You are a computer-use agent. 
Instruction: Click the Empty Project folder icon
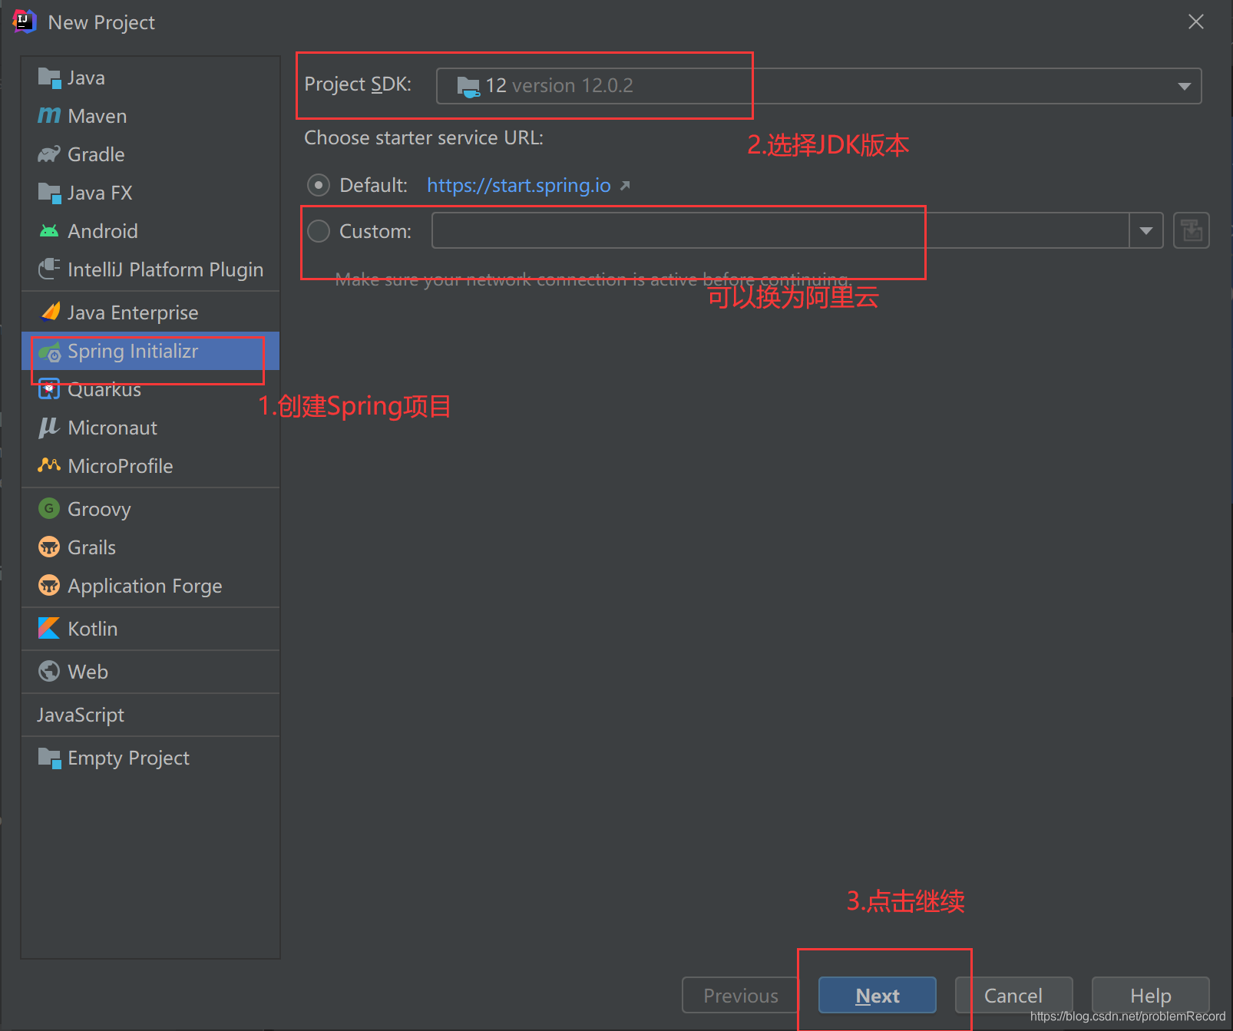pos(49,758)
